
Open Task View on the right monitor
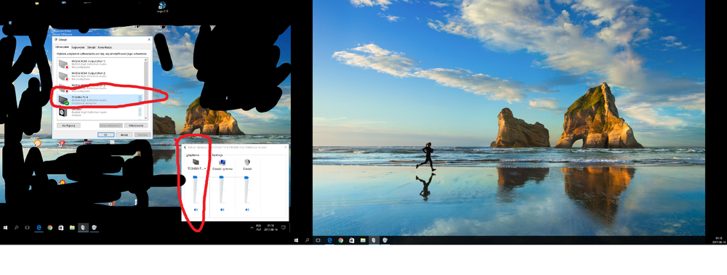[318, 240]
